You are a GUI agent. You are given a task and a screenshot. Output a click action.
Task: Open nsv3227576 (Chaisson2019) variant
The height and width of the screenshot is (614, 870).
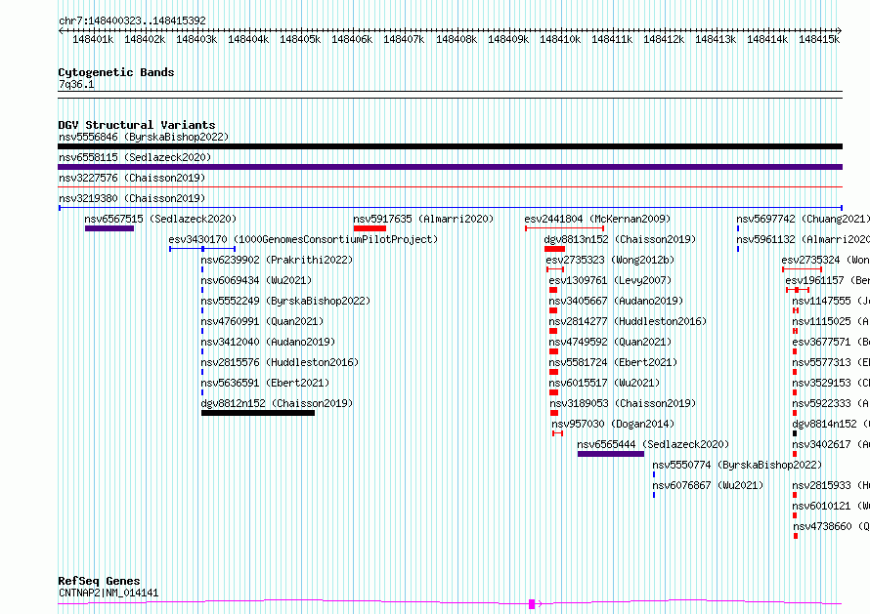coord(132,178)
